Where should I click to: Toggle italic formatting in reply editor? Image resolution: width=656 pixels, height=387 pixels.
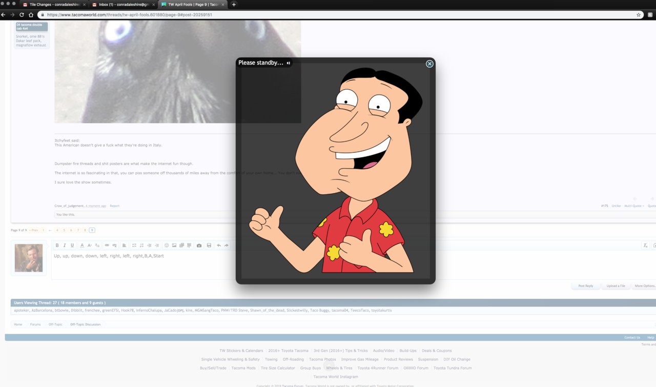(x=65, y=246)
